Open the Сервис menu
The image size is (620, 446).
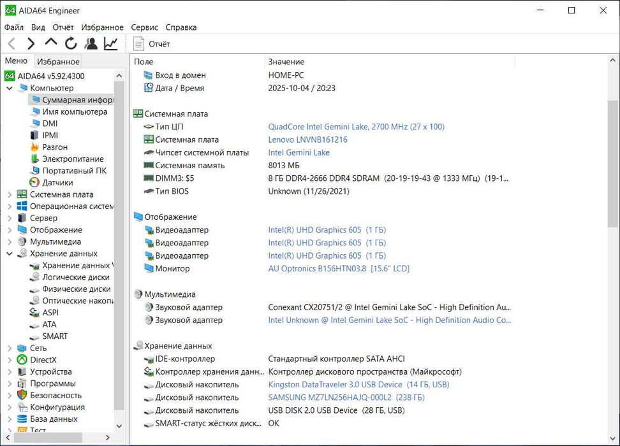click(x=144, y=27)
